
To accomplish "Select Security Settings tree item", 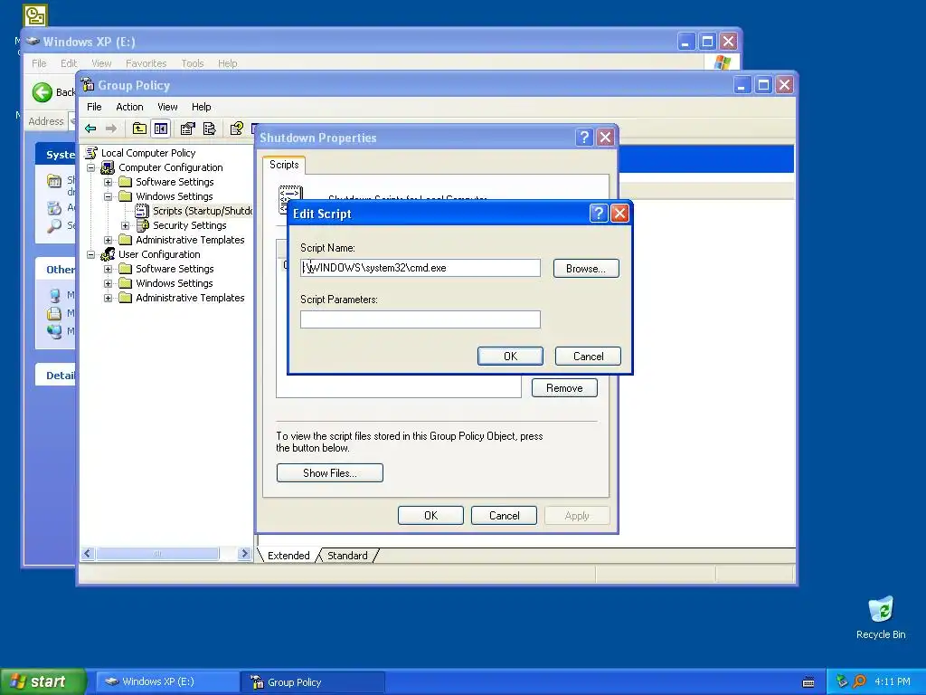I will point(190,225).
